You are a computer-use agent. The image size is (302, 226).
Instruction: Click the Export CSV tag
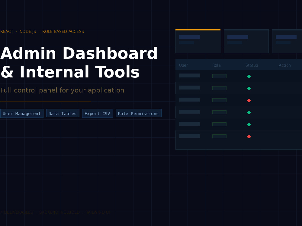coord(97,113)
